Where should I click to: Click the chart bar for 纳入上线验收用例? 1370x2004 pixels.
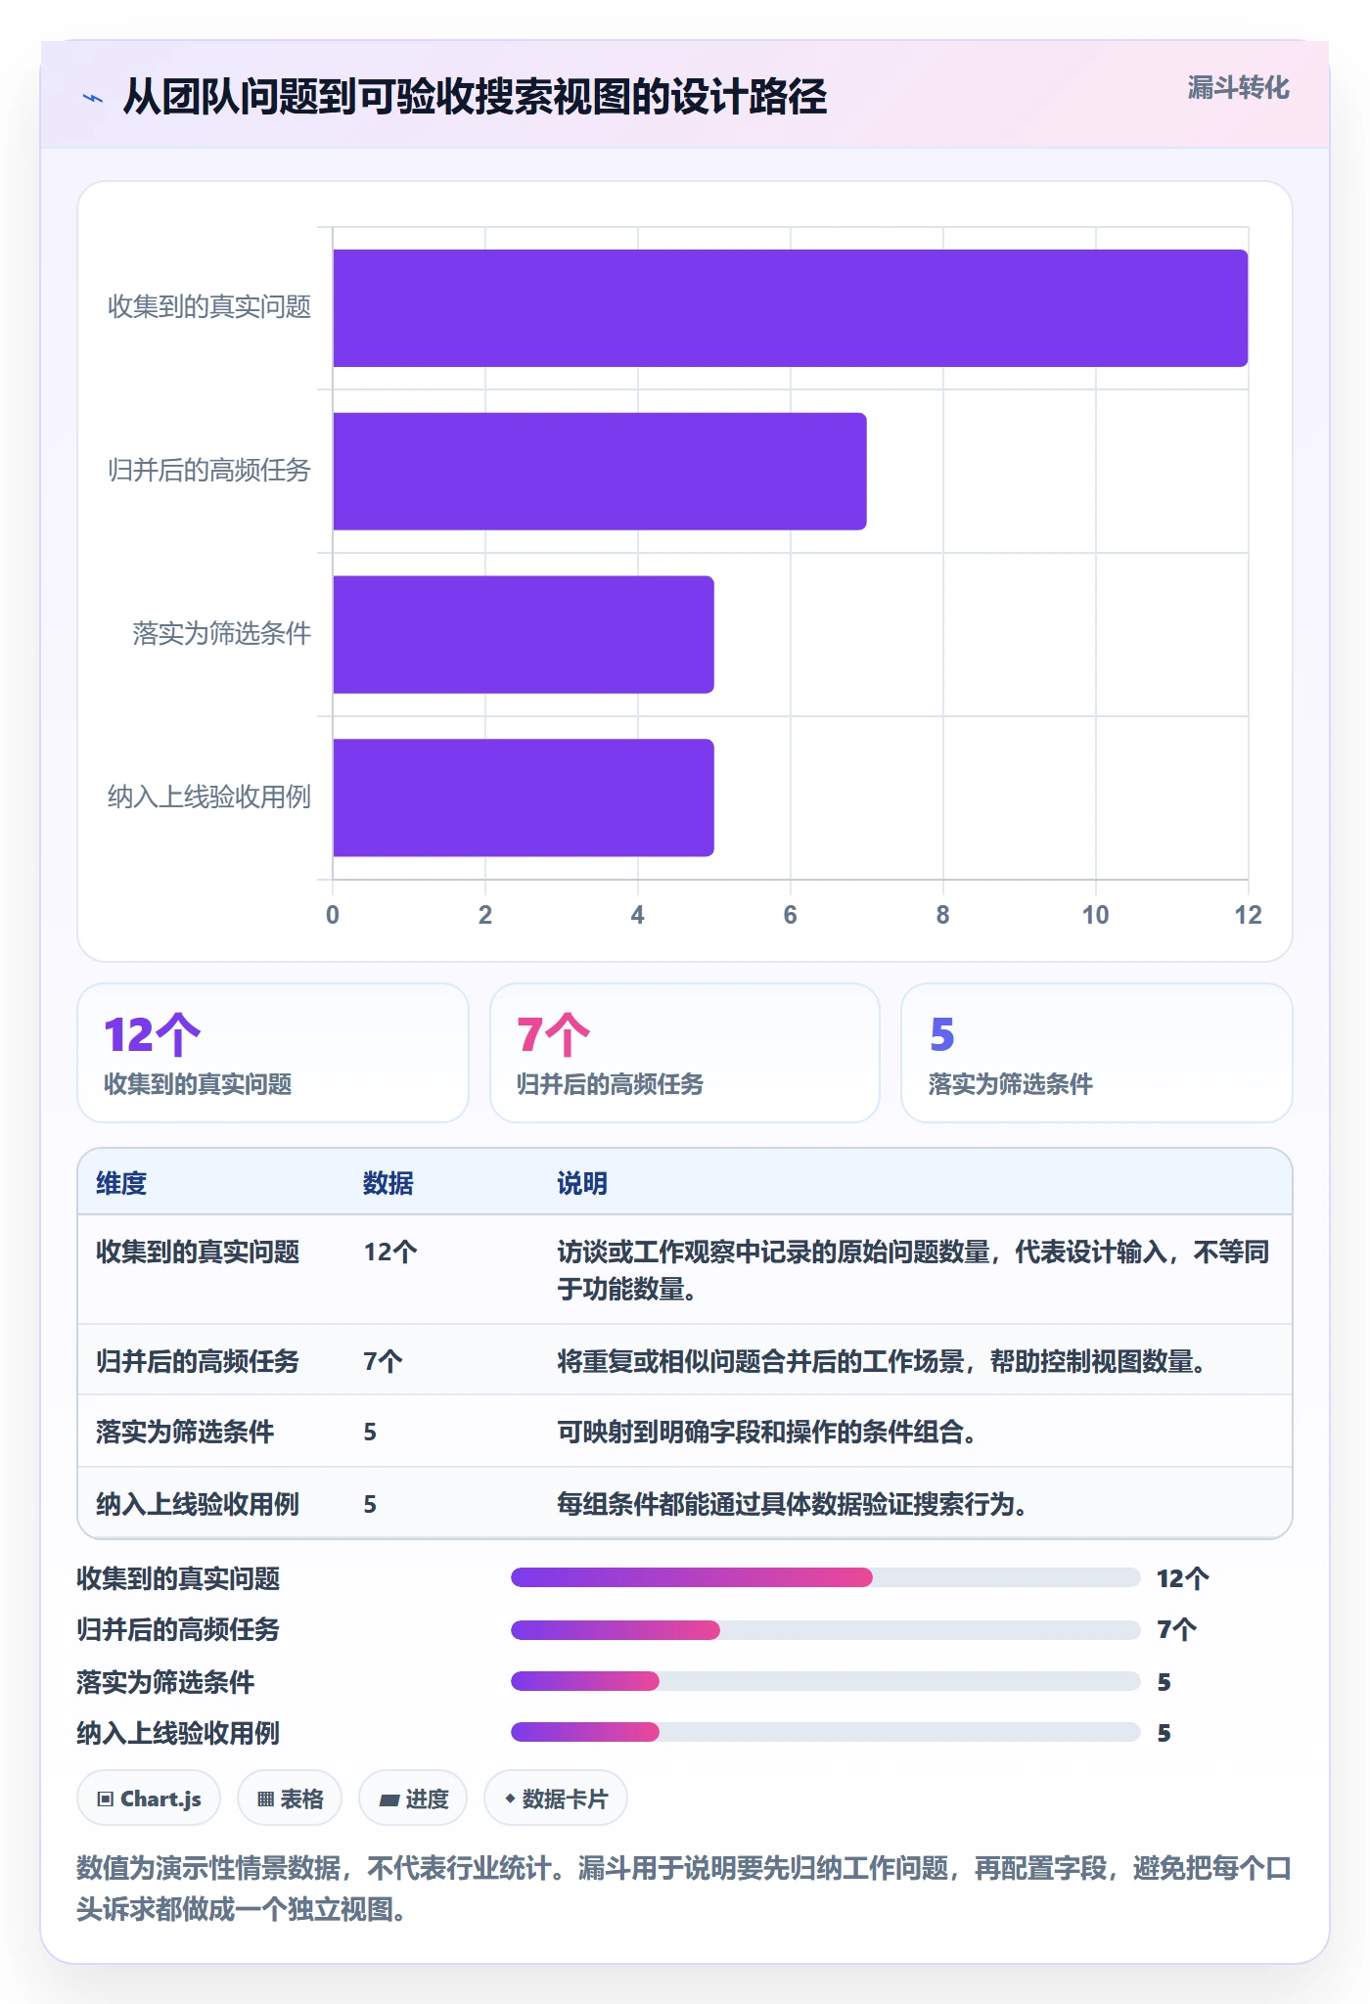tap(524, 797)
